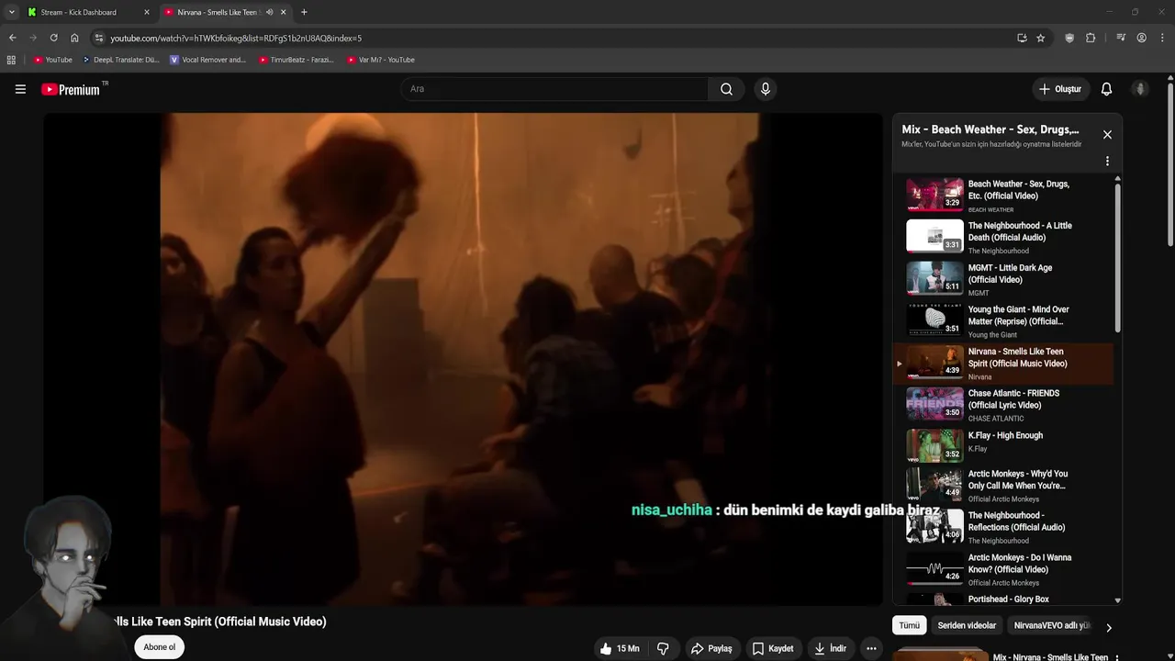Image resolution: width=1175 pixels, height=661 pixels.
Task: Open more actions ellipsis under video
Action: pos(871,648)
